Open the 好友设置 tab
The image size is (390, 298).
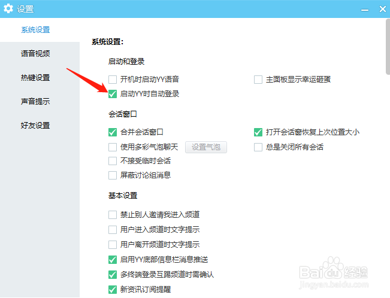(35, 125)
